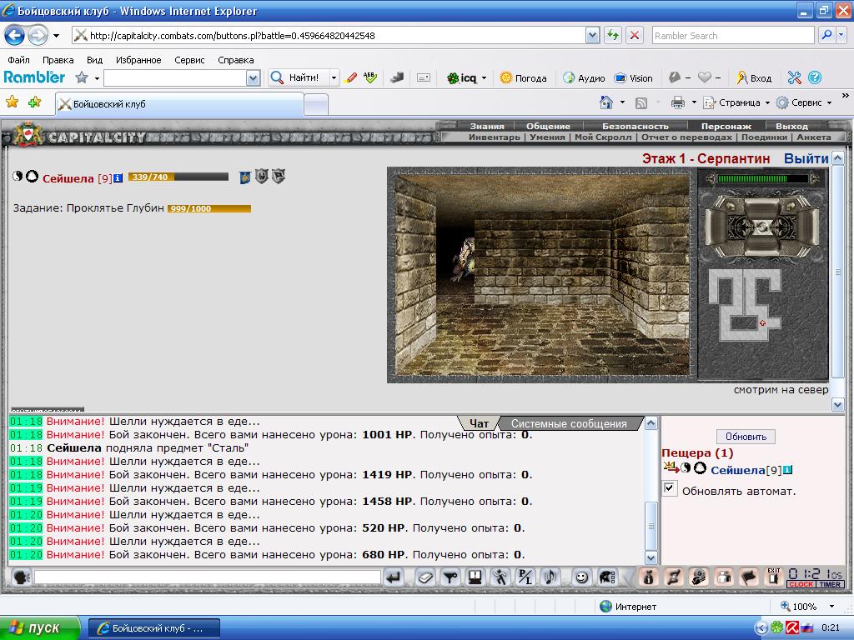Switch to Системные сообщения tab
This screenshot has height=640, width=854.
coord(569,423)
